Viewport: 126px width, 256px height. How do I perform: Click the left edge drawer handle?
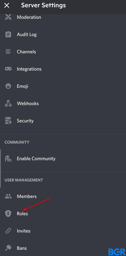coord(0,168)
